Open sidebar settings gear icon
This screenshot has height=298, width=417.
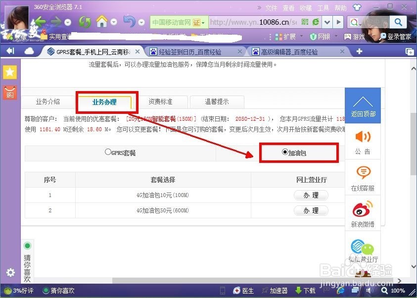click(10, 272)
